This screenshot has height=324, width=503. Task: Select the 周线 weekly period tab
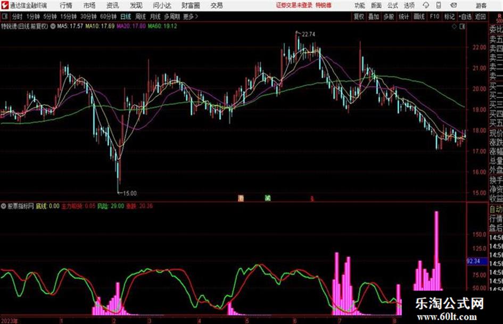point(141,16)
